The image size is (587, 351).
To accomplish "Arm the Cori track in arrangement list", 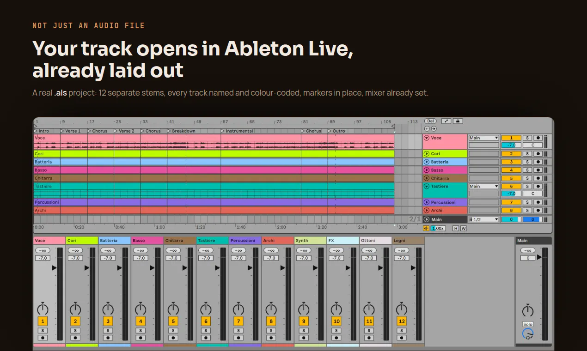I will click(538, 154).
